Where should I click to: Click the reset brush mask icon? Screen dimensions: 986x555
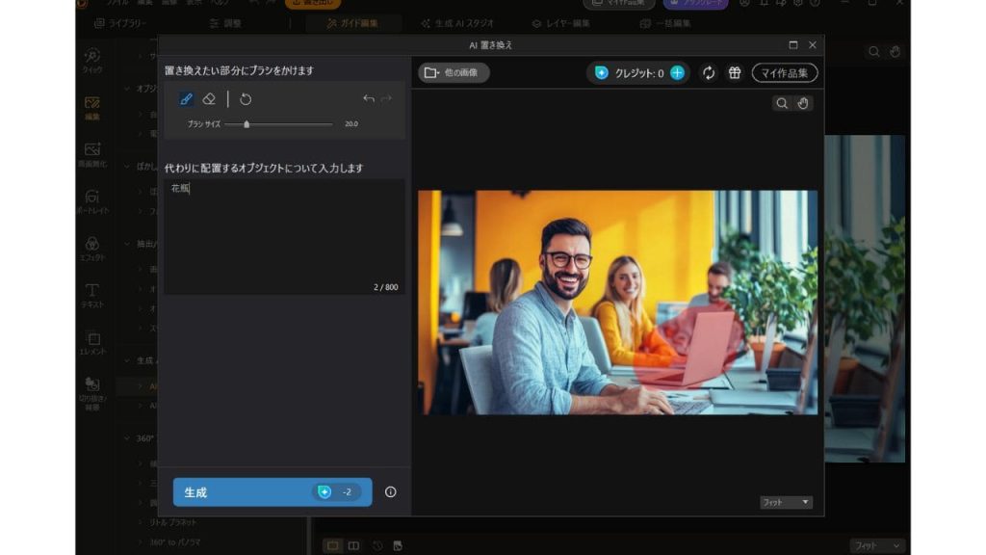pos(246,99)
